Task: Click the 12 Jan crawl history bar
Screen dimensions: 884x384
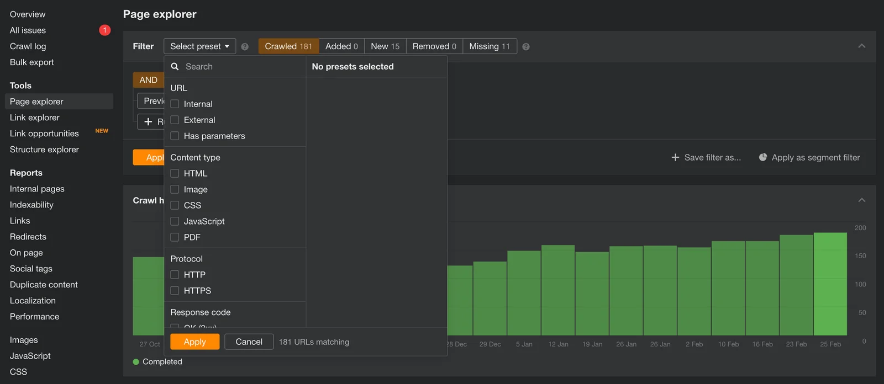Action: [558, 290]
